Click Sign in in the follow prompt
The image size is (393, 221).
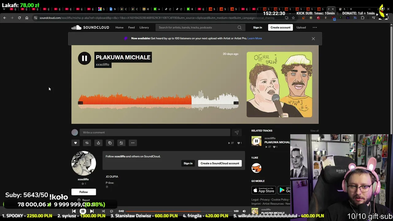tap(188, 163)
